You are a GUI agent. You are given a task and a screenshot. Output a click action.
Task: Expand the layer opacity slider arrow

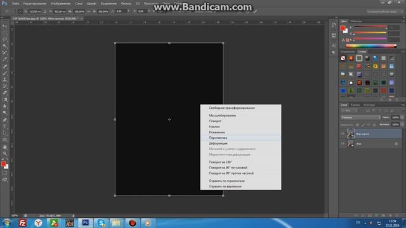coord(402,118)
